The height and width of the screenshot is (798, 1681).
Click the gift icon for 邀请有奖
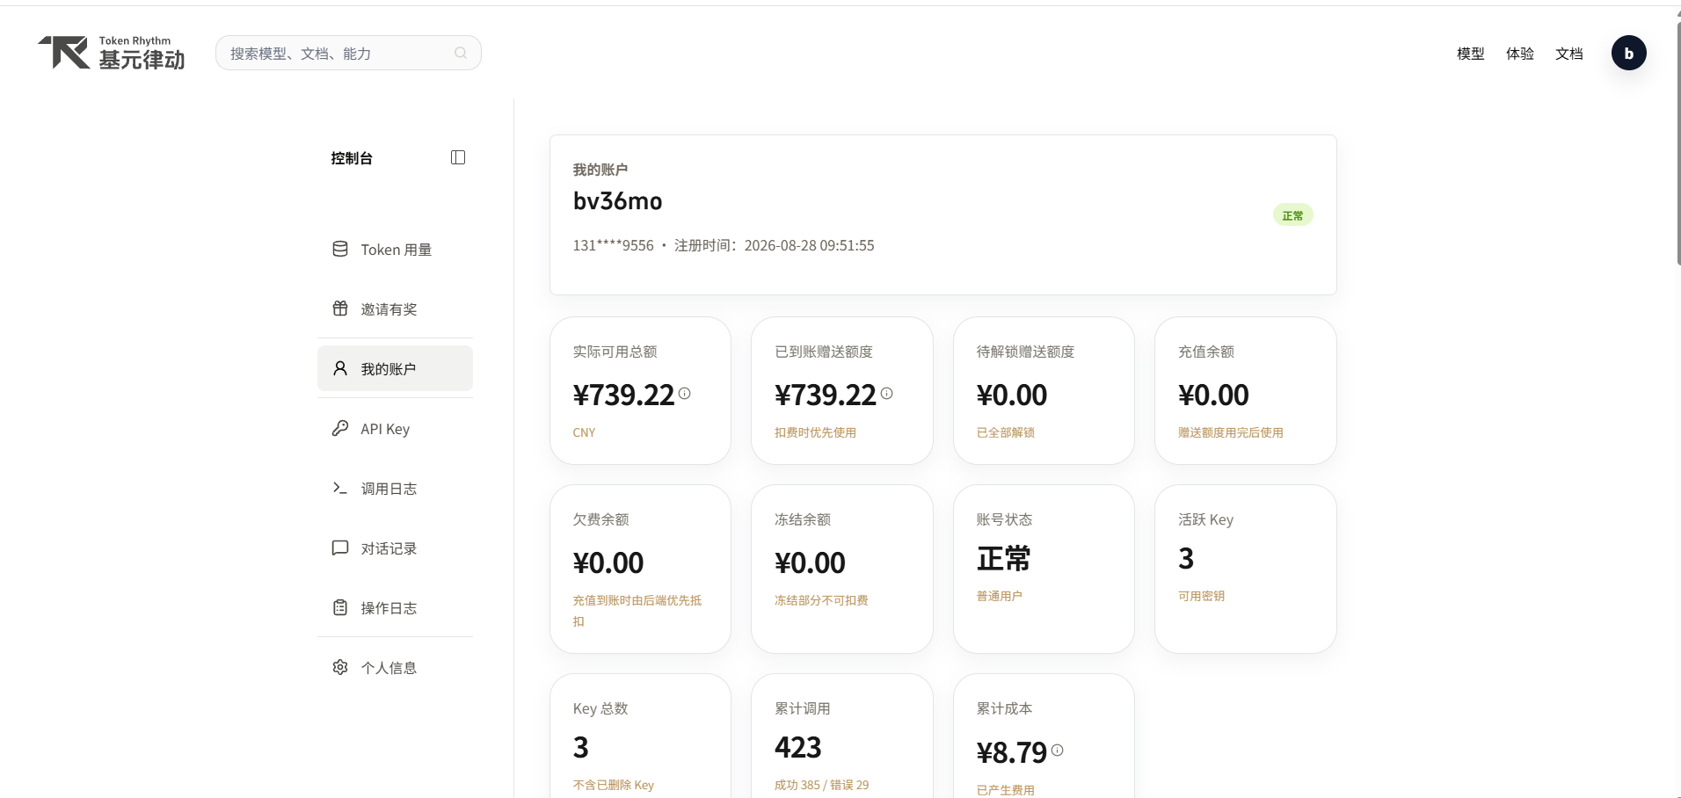click(340, 308)
